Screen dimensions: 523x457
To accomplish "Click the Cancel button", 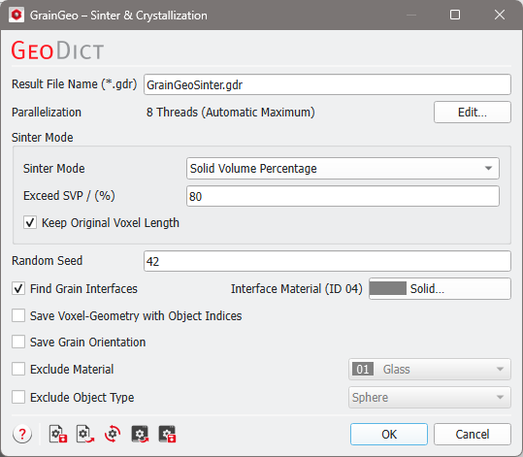I will click(473, 434).
